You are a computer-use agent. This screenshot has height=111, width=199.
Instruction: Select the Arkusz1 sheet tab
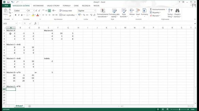point(19,106)
